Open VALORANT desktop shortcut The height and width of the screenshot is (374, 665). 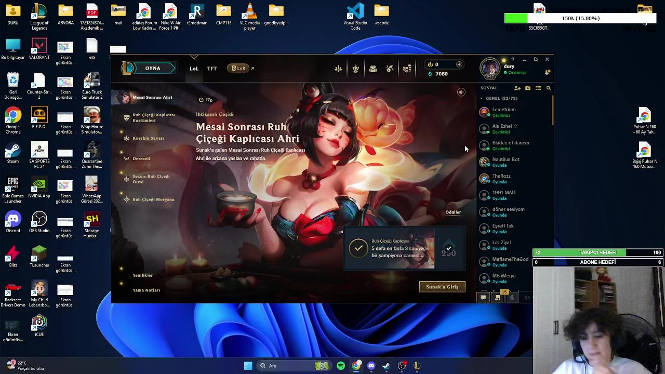39,49
